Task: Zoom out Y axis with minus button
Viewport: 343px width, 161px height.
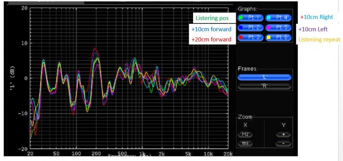Action: [x=283, y=143]
